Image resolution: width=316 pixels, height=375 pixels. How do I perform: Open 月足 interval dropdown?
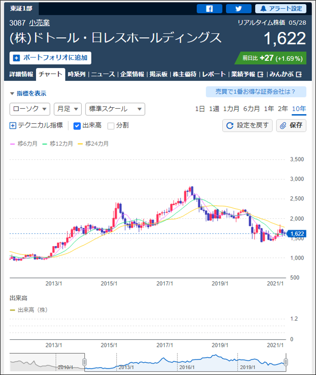tap(68, 109)
